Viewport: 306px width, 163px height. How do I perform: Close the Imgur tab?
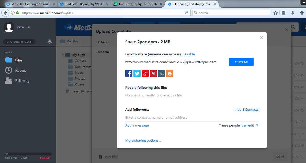(x=161, y=4)
